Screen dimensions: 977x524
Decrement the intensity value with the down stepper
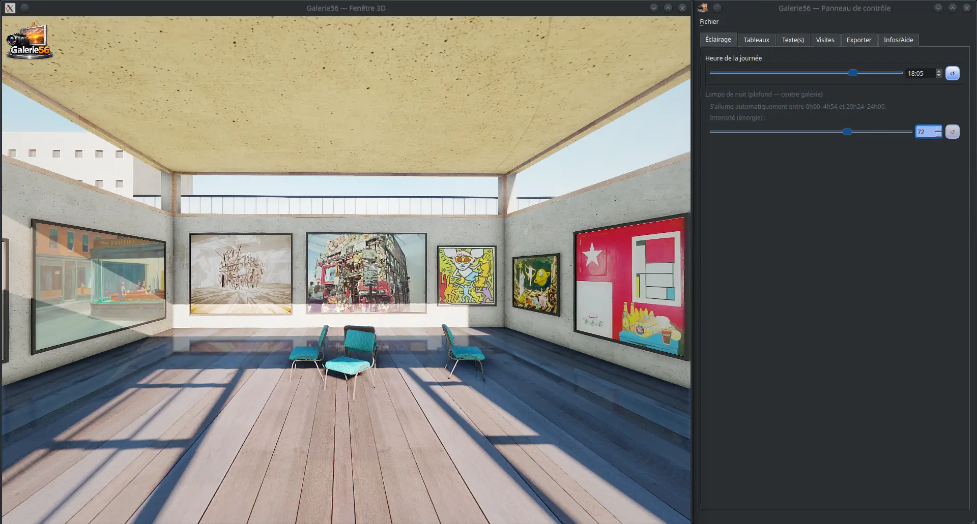point(938,135)
